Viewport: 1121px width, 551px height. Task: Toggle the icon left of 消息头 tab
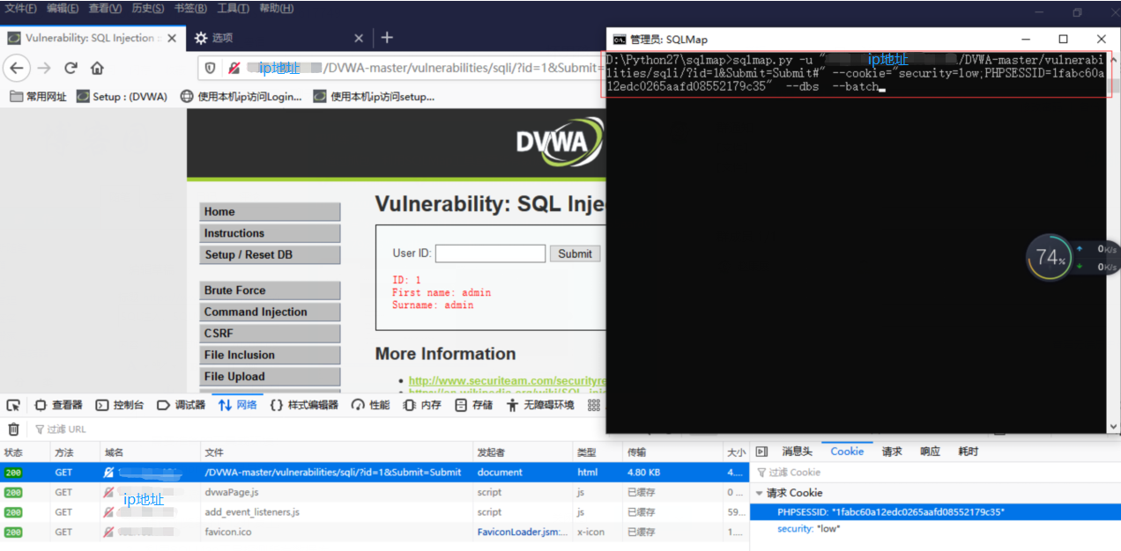coord(762,451)
